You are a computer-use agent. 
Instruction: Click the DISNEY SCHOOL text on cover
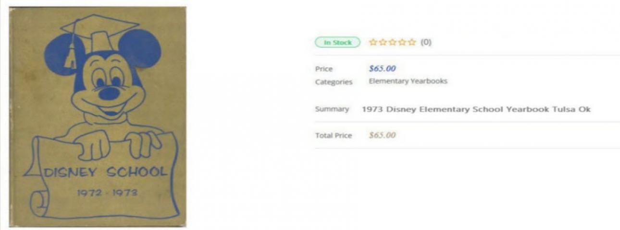106,172
